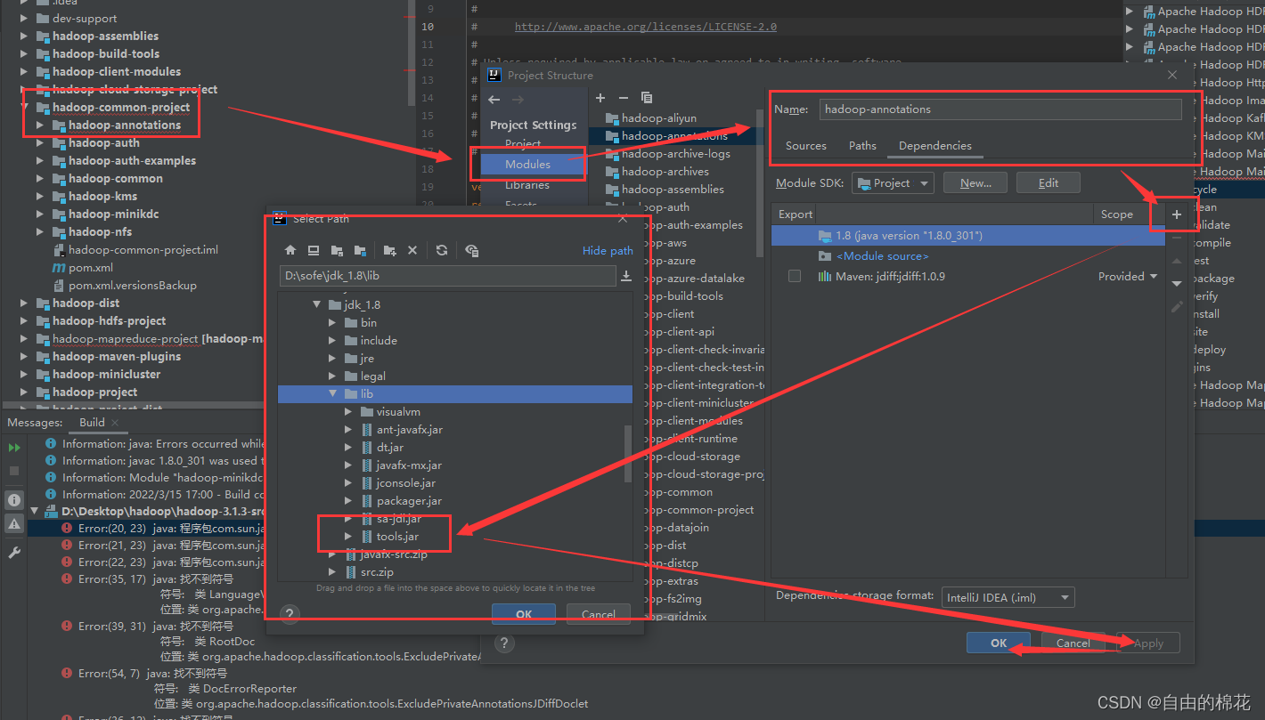Image resolution: width=1265 pixels, height=720 pixels.
Task: Click the wrench settings icon in Messages
Action: tap(14, 553)
